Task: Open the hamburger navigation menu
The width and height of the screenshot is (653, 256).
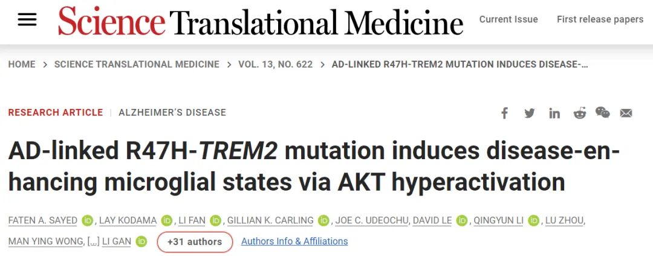Action: coord(27,19)
